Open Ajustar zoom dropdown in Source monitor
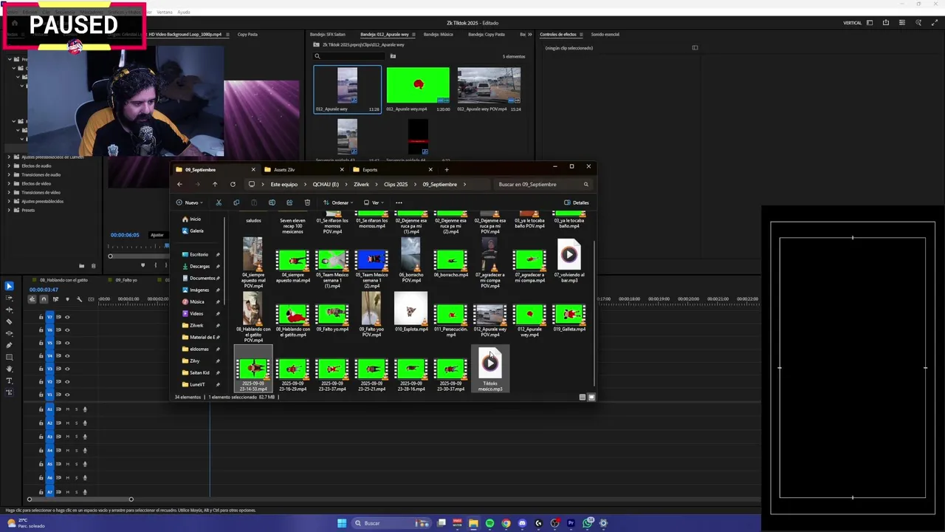945x532 pixels. [157, 235]
